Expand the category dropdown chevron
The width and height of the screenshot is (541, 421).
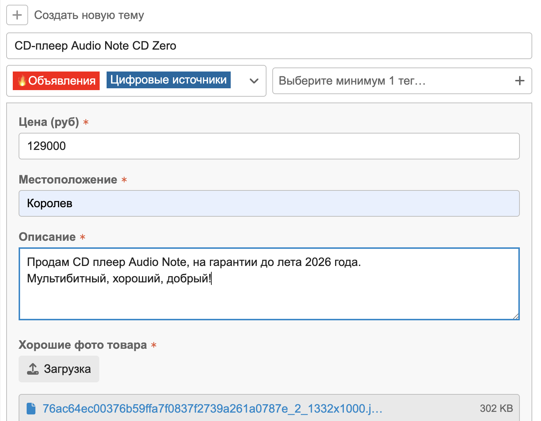[254, 81]
